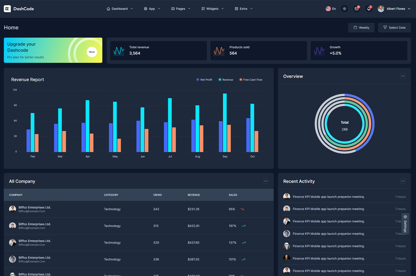Toggle the light/dark theme sun icon
This screenshot has height=276, width=416.
click(x=344, y=9)
